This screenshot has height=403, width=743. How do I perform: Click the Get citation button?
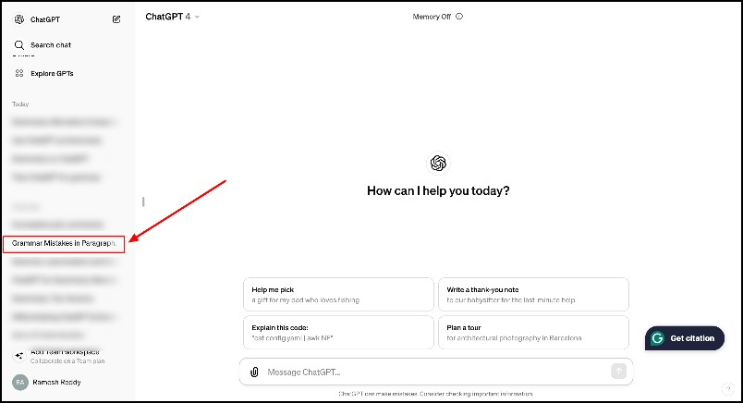[685, 338]
